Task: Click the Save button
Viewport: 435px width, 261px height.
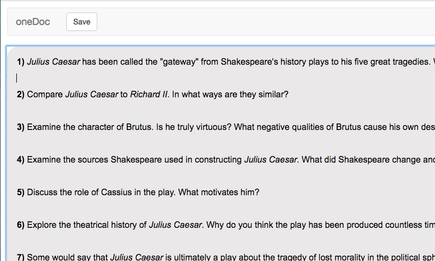Action: (x=82, y=22)
